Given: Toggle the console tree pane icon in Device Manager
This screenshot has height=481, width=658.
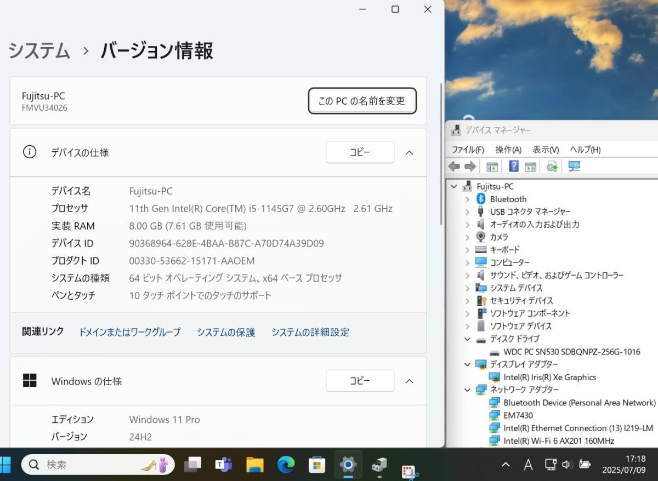Looking at the screenshot, I should (x=492, y=166).
